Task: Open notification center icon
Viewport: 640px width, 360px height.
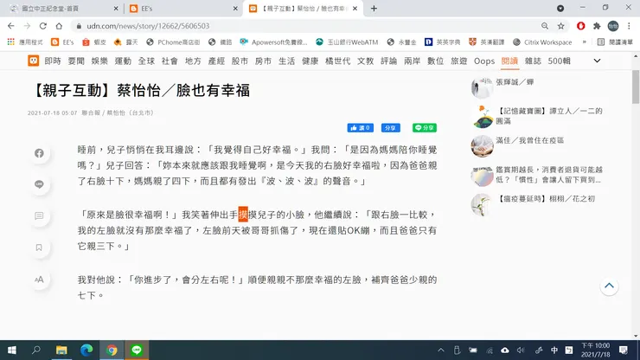Action: point(624,350)
